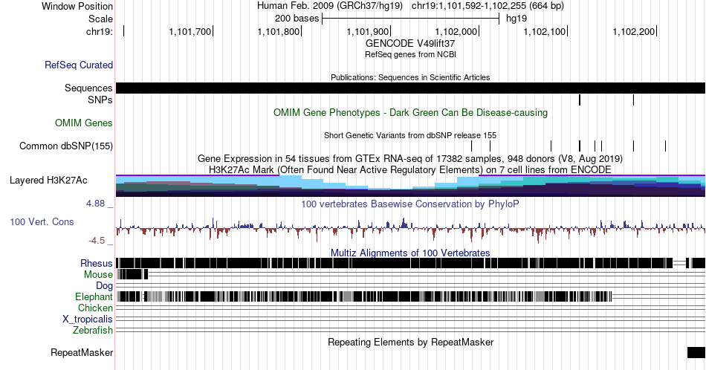Click the chr19: ruler label
This screenshot has height=370, width=706.
pyautogui.click(x=100, y=31)
